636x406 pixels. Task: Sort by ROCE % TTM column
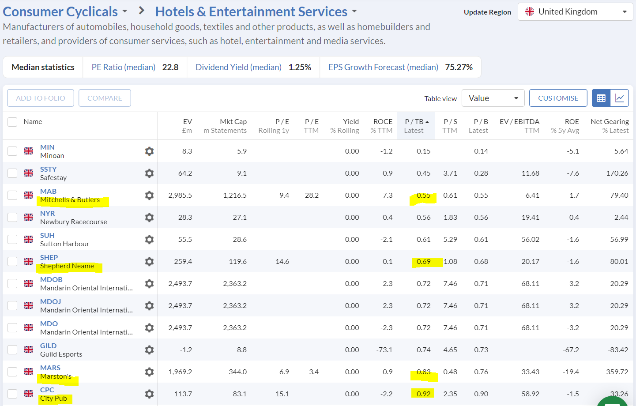click(x=381, y=126)
